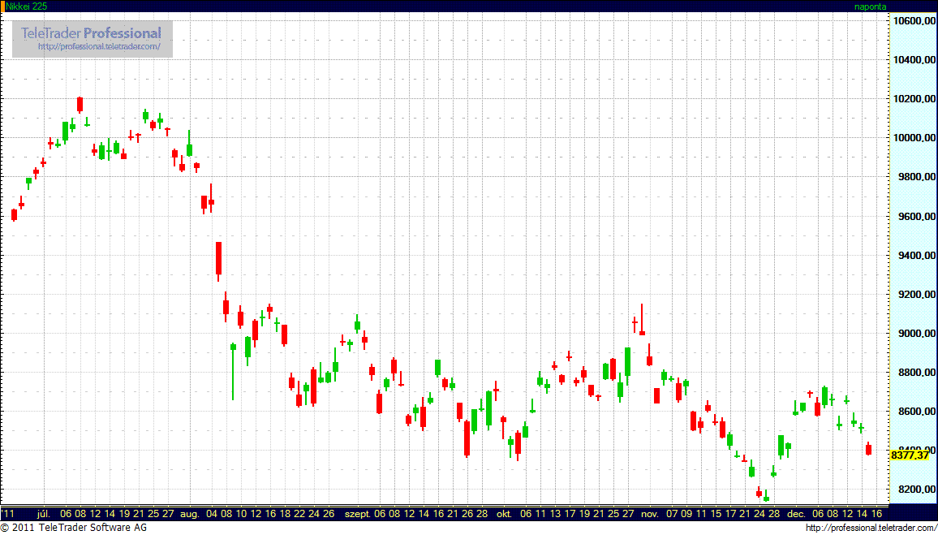Click the © 2011 TeleTrader Software AG text
Screen dimensions: 938x535
(x=74, y=529)
